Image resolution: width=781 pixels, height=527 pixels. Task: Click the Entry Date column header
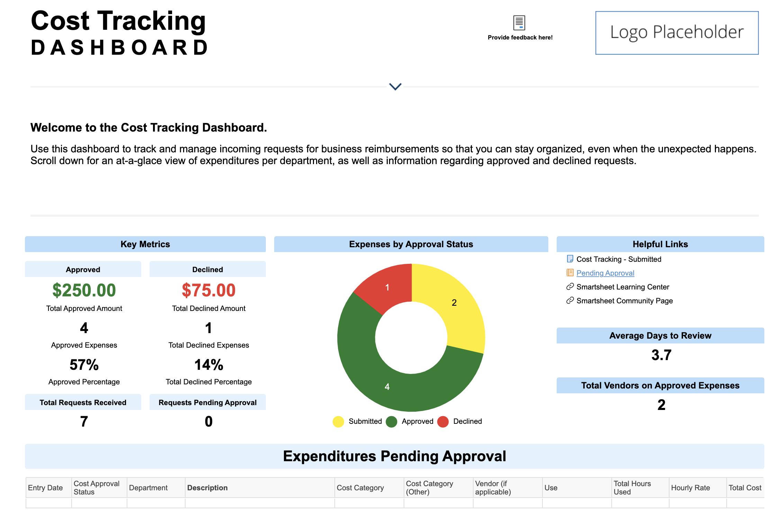point(45,488)
